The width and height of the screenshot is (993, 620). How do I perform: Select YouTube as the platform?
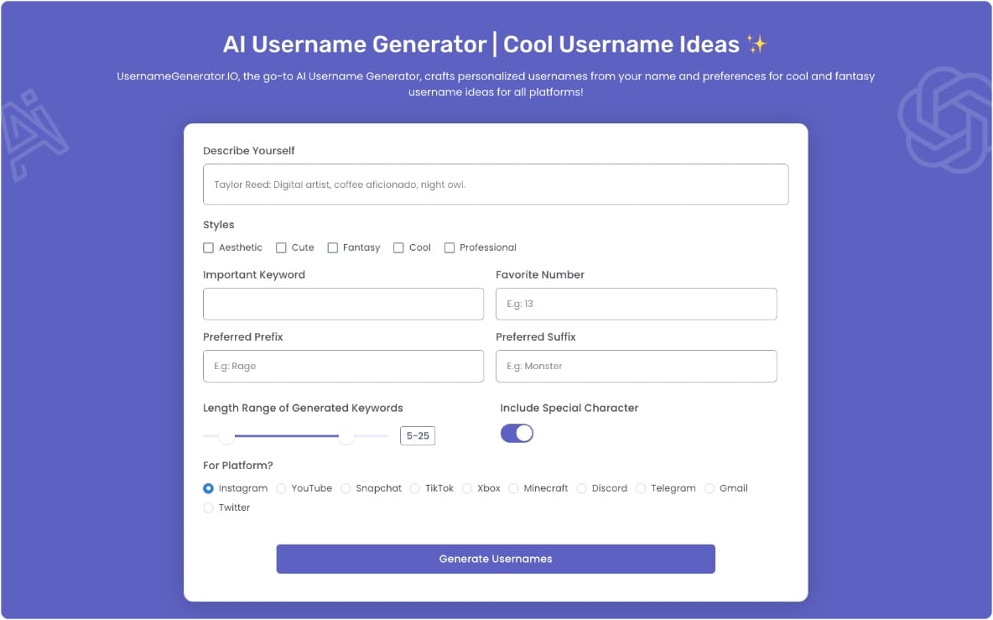tap(282, 487)
